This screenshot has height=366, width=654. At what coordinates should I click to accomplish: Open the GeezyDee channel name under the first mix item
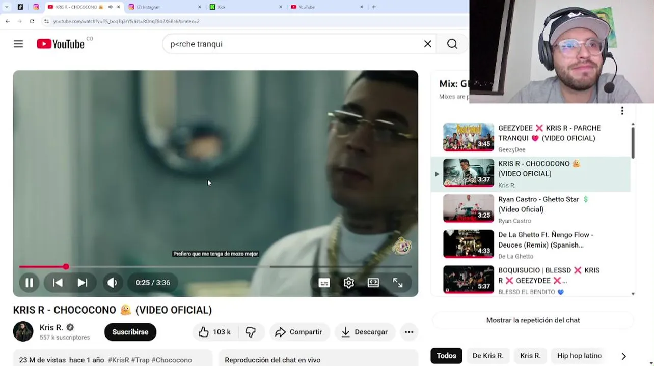[x=511, y=149]
